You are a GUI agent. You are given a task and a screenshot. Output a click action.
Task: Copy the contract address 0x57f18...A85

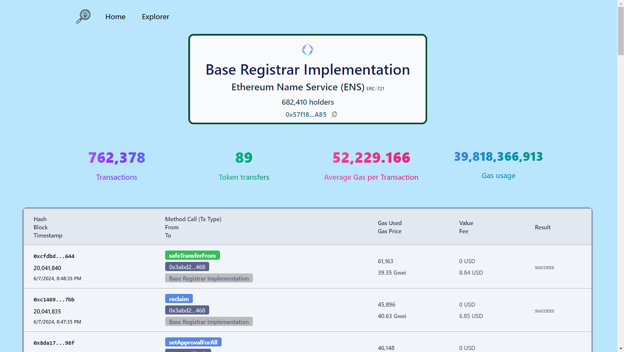click(x=335, y=114)
